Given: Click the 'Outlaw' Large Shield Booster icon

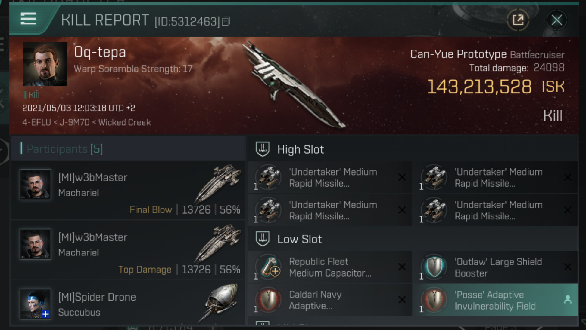Looking at the screenshot, I should pos(435,267).
